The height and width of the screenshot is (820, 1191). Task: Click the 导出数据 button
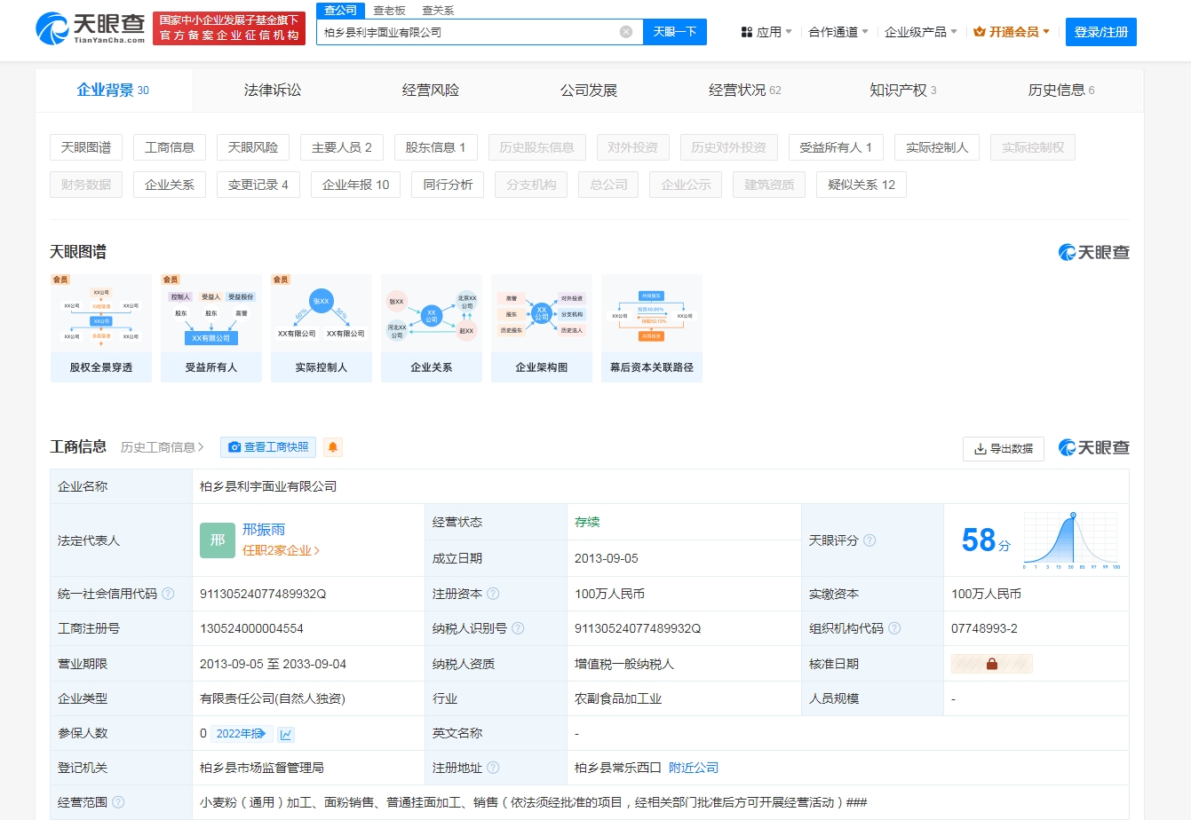click(x=1004, y=449)
